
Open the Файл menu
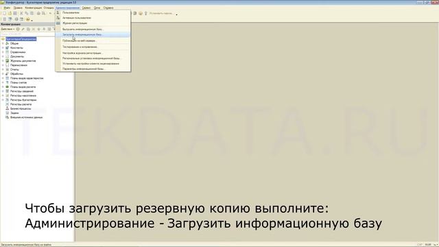[7, 8]
